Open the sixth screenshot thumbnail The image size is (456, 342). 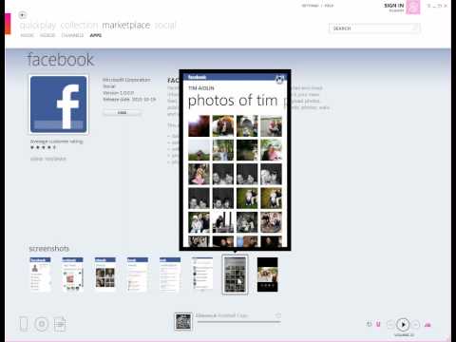coord(202,275)
